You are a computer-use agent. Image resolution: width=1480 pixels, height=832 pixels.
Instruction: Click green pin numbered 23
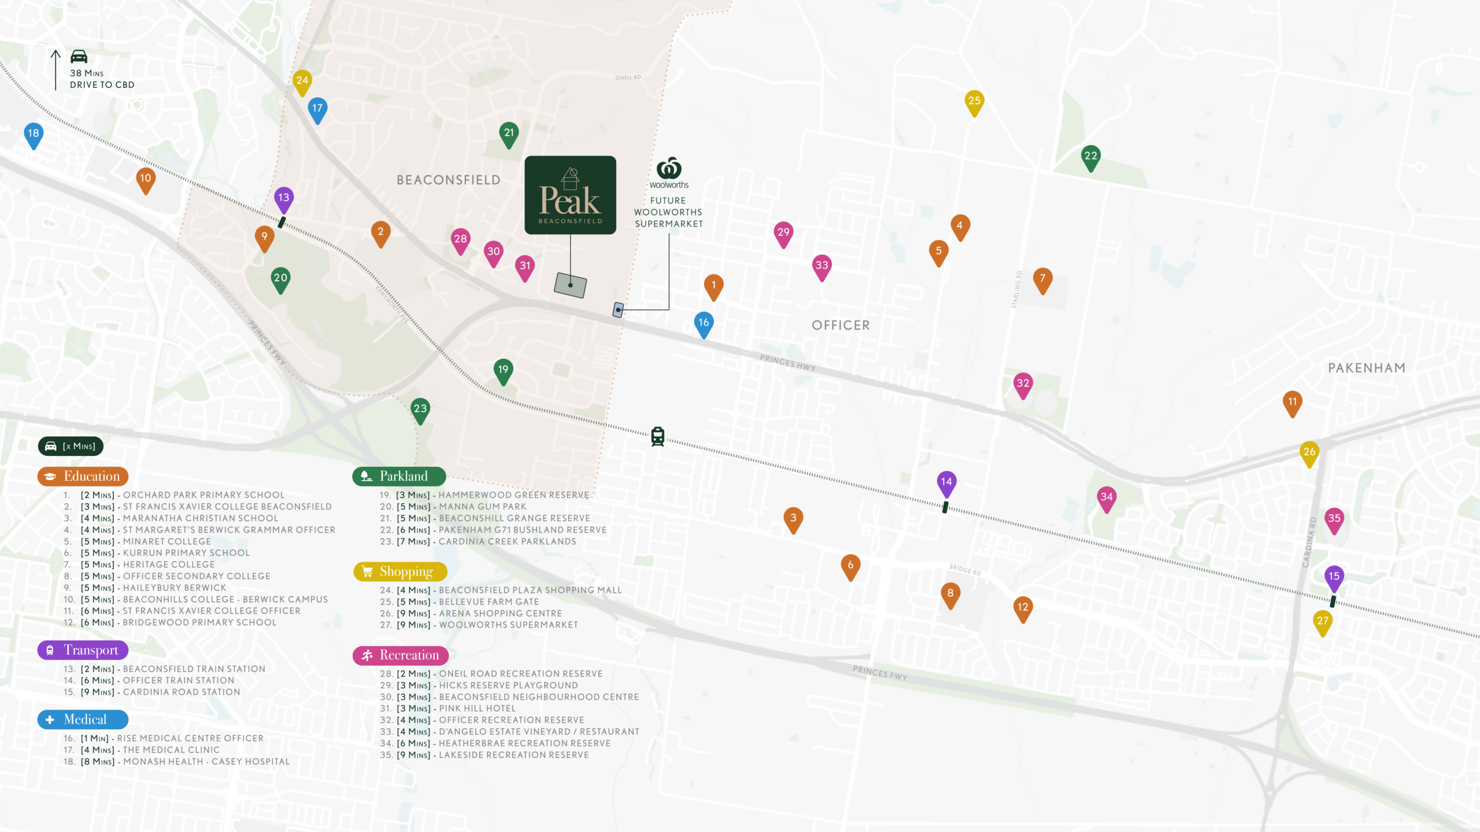point(420,410)
